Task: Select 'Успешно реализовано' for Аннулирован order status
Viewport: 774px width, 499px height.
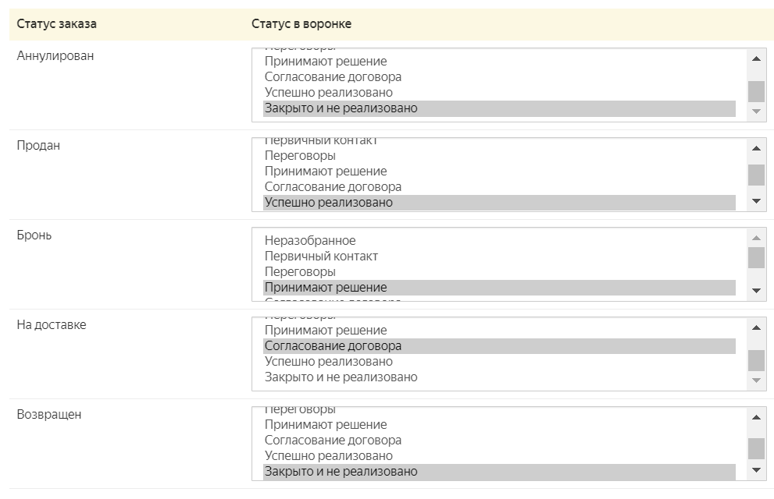Action: pos(328,93)
